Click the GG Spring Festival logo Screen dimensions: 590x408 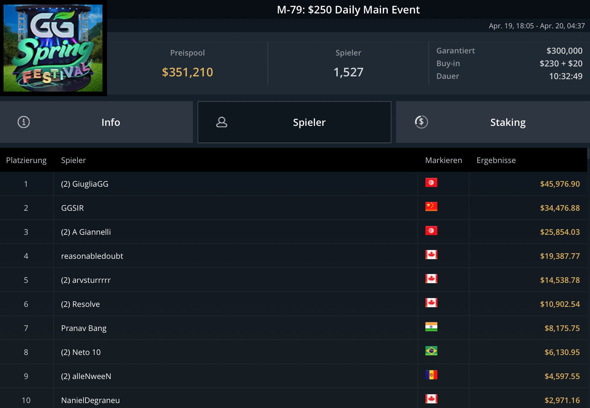click(53, 48)
